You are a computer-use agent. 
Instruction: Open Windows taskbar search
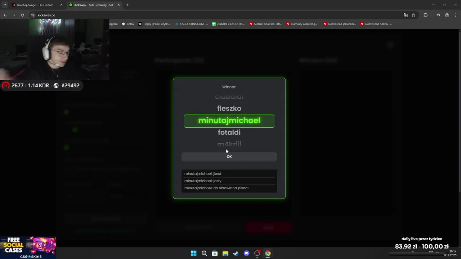(204, 253)
